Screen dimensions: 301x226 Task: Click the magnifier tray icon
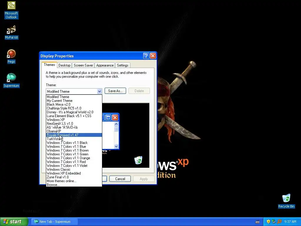click(279, 222)
